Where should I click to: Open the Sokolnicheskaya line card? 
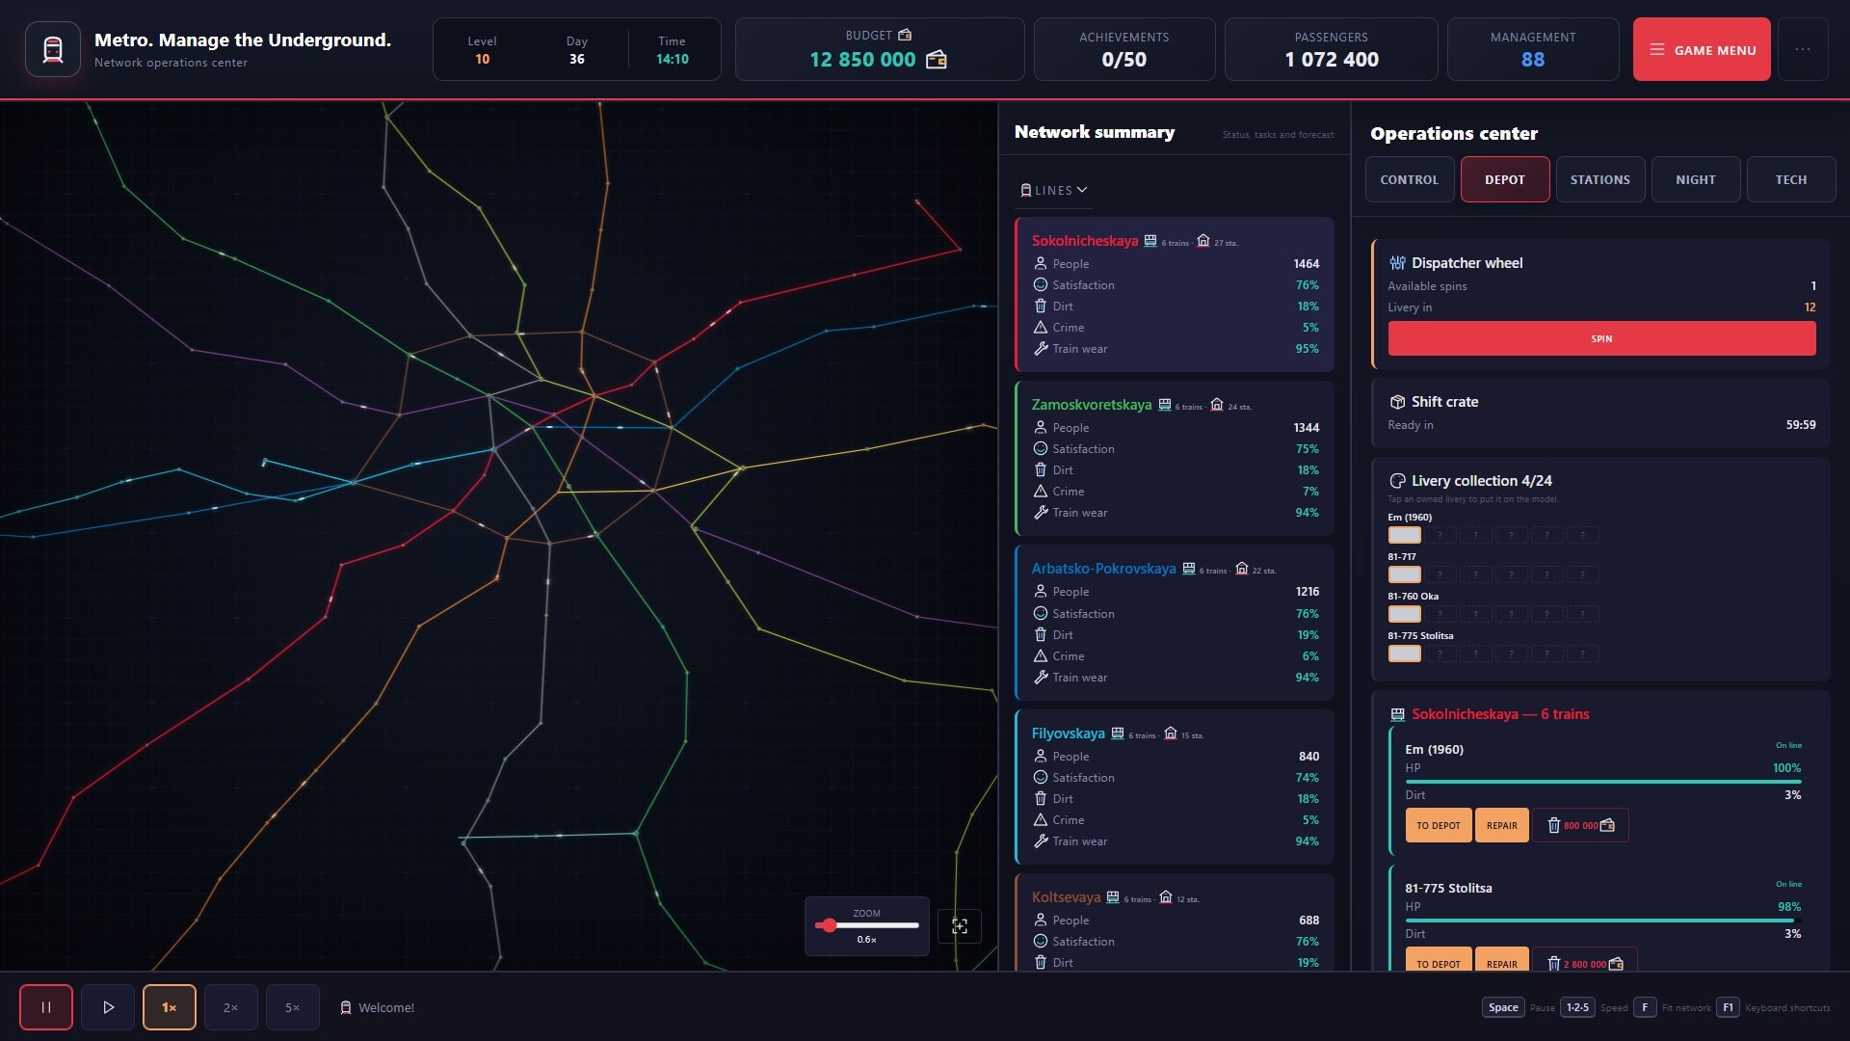tap(1175, 295)
